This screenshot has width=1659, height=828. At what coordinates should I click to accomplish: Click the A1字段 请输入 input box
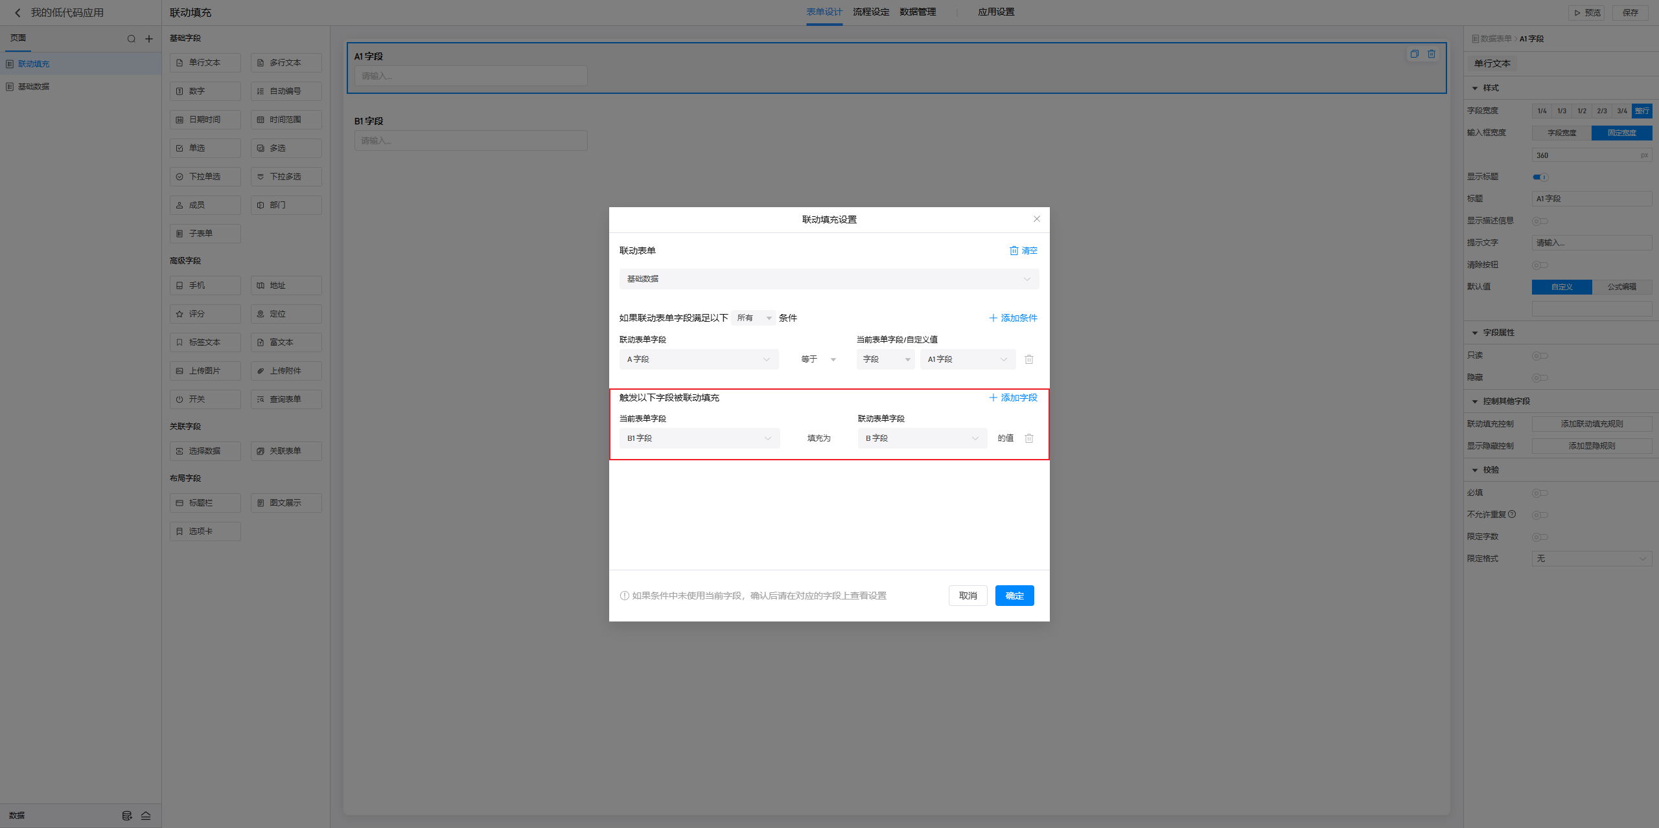[470, 76]
